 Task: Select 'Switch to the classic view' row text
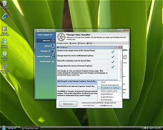pos(76,51)
